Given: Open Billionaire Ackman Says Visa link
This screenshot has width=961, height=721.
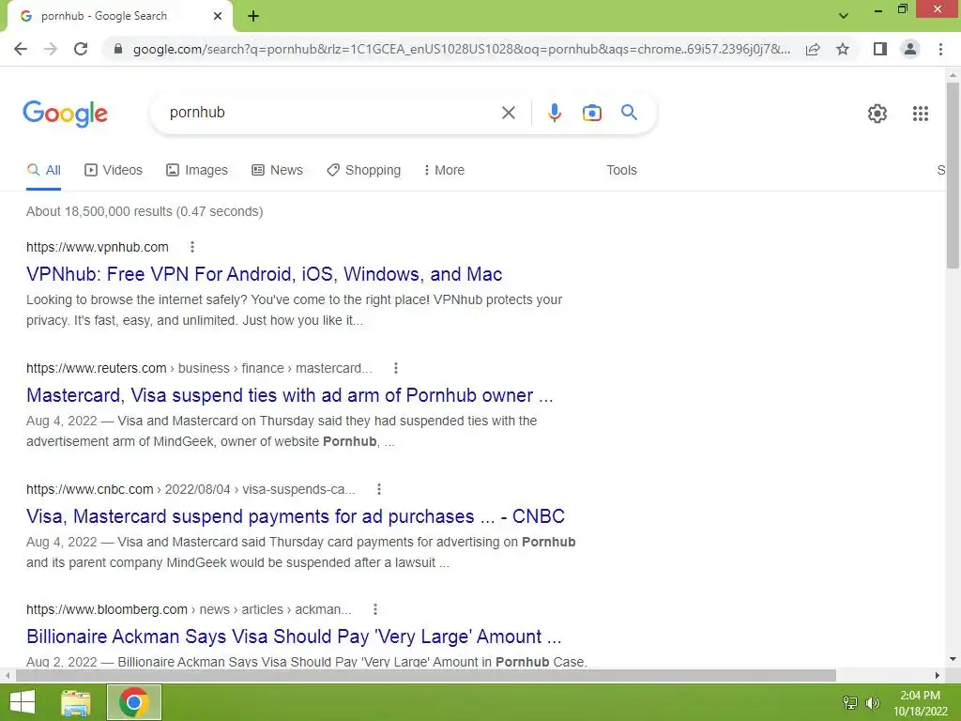Looking at the screenshot, I should (294, 637).
